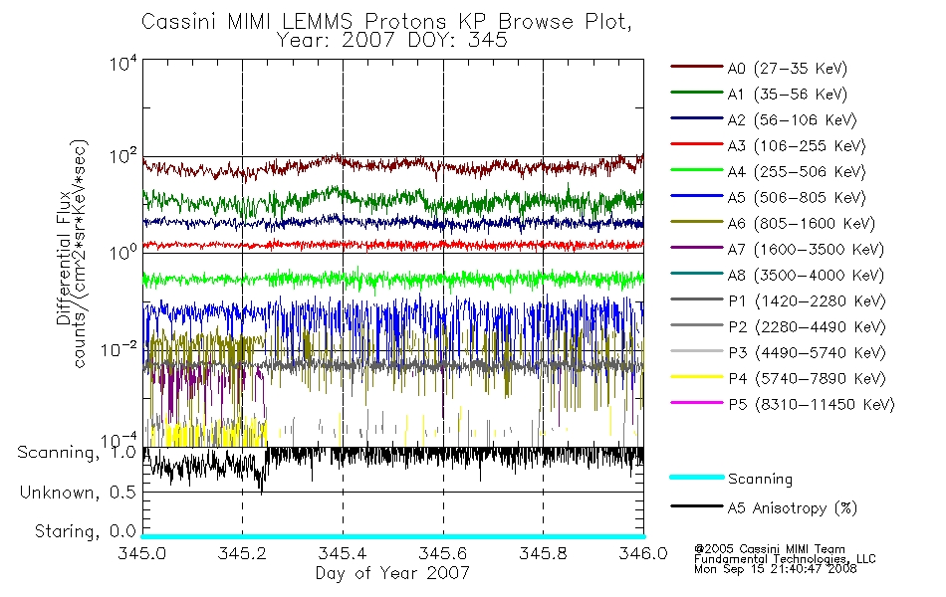Screen dimensions: 946x597
Task: Click the P1 (1420-2280 KeV) legend label
Action: 807,301
